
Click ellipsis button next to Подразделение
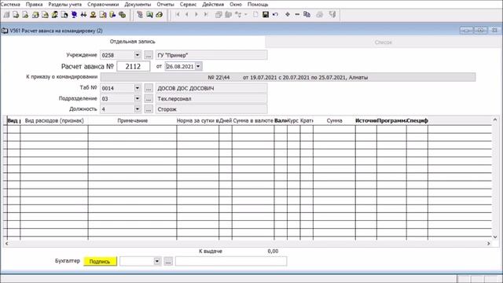(149, 98)
